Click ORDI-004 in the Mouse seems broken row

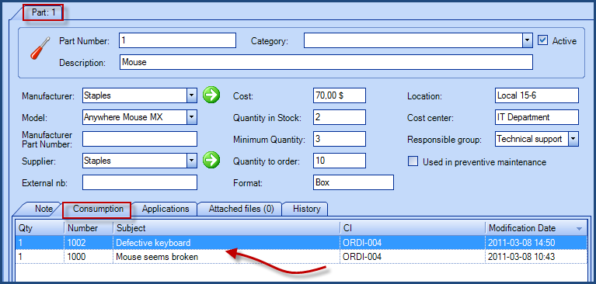pyautogui.click(x=362, y=257)
